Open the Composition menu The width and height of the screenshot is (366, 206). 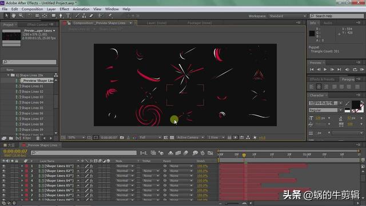point(32,9)
